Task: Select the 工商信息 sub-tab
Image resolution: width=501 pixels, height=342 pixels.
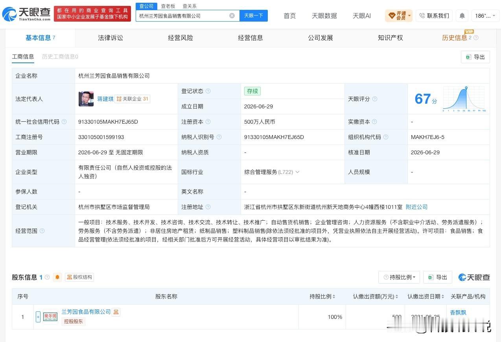Action: tap(23, 57)
